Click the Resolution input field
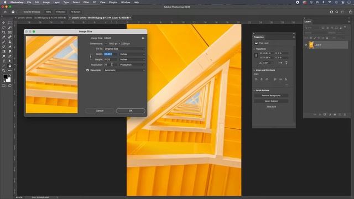 [x=111, y=65]
